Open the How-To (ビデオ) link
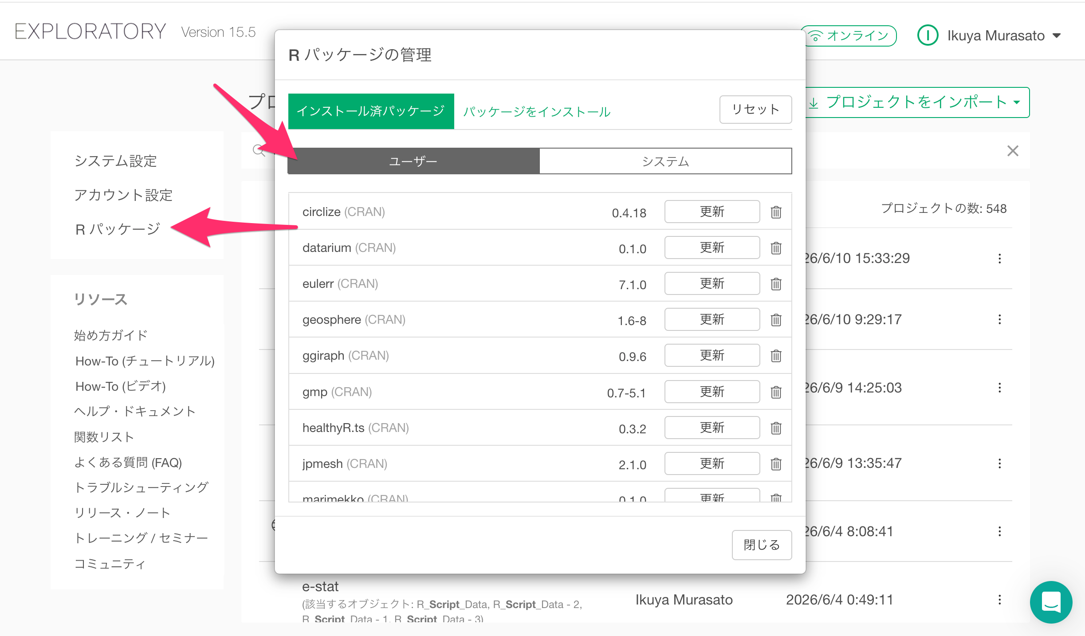 [x=121, y=386]
